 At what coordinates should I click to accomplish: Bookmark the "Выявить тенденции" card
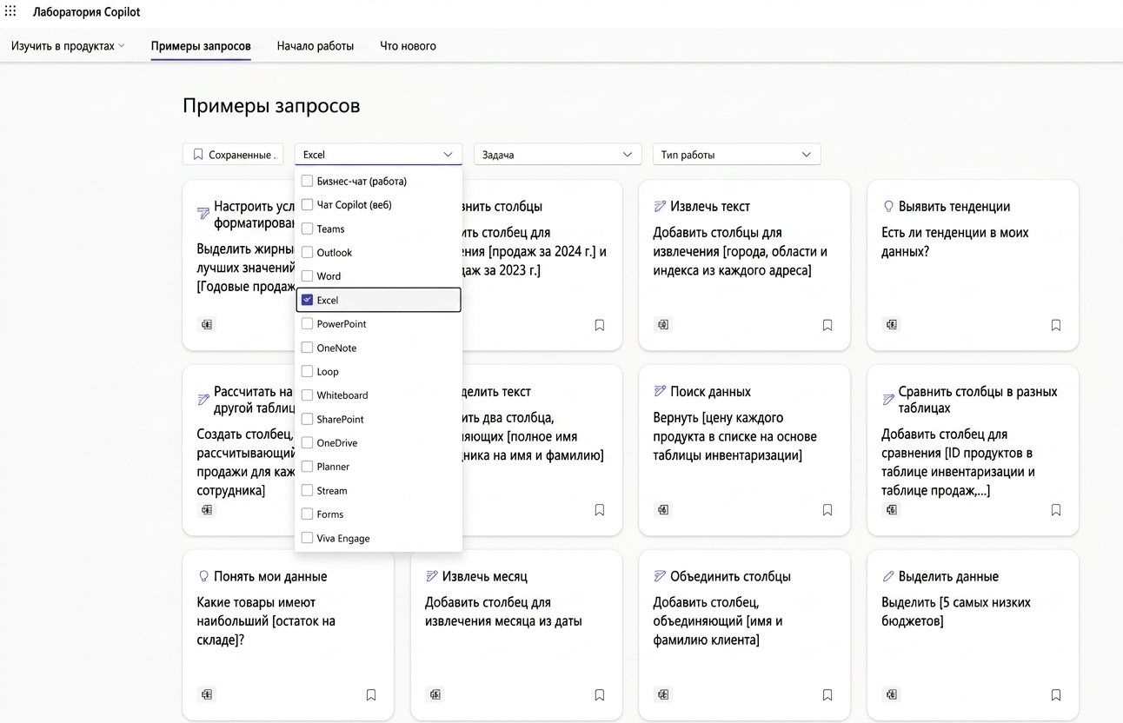pyautogui.click(x=1056, y=325)
